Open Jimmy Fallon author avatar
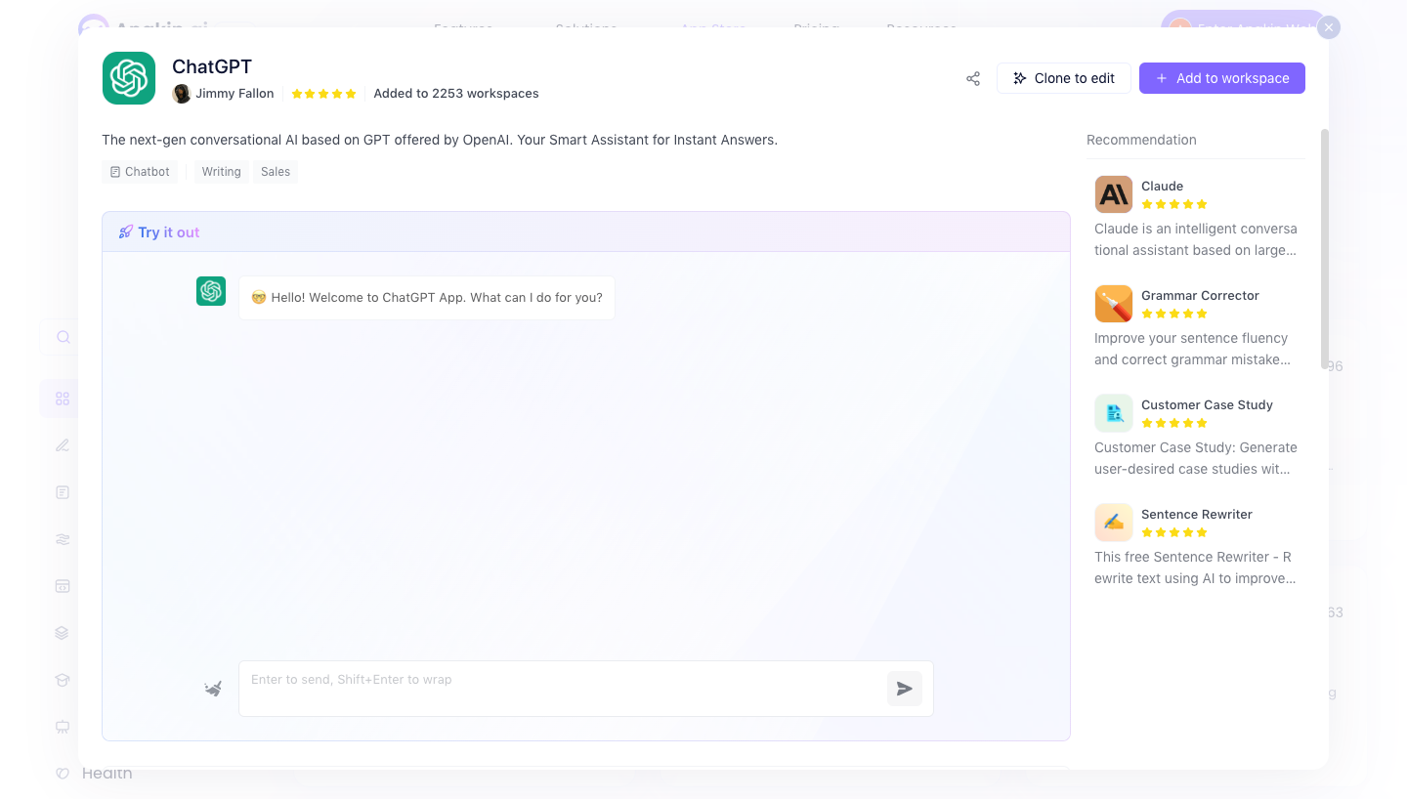This screenshot has height=799, width=1407. click(x=182, y=94)
